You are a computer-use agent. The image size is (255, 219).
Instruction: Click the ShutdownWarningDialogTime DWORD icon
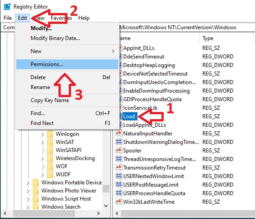tap(119, 142)
